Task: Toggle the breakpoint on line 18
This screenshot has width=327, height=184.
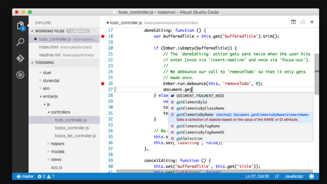Action: pyautogui.click(x=103, y=36)
